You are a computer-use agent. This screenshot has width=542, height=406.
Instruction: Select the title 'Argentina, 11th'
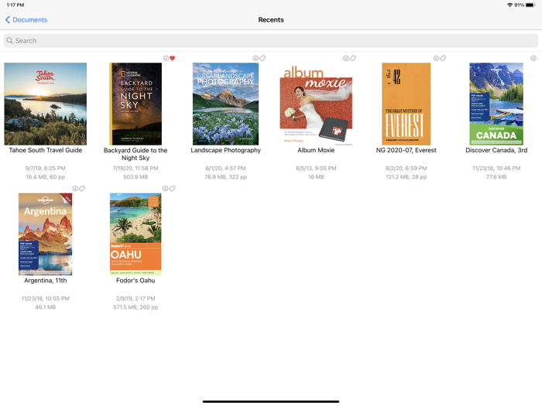tap(45, 280)
